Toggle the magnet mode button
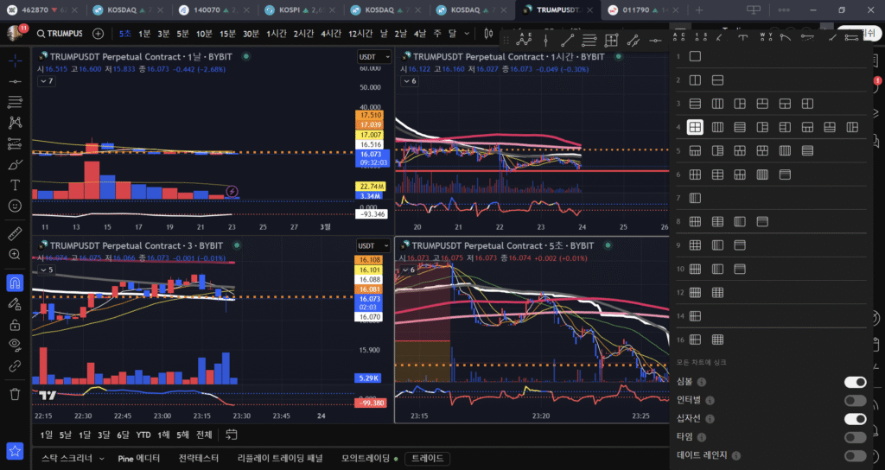 point(15,283)
